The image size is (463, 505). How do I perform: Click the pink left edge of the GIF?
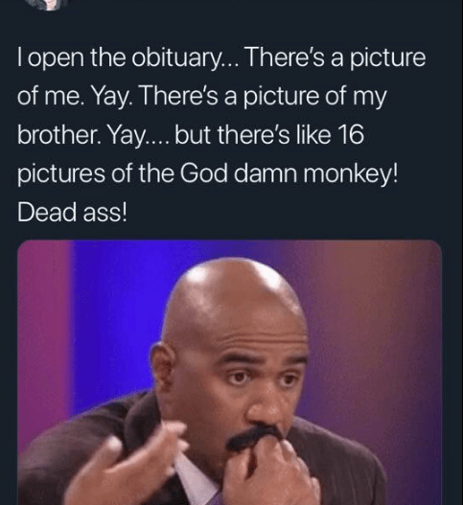(42, 322)
